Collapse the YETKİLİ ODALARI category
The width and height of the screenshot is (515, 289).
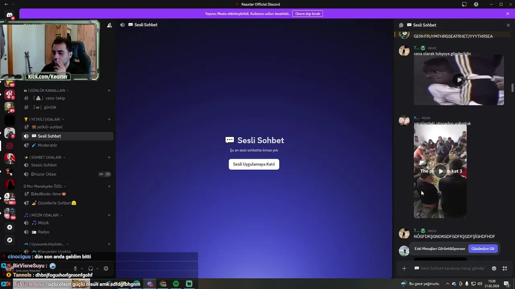coord(44,119)
